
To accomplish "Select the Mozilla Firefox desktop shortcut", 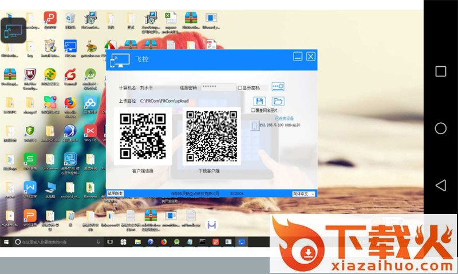I will (x=70, y=107).
